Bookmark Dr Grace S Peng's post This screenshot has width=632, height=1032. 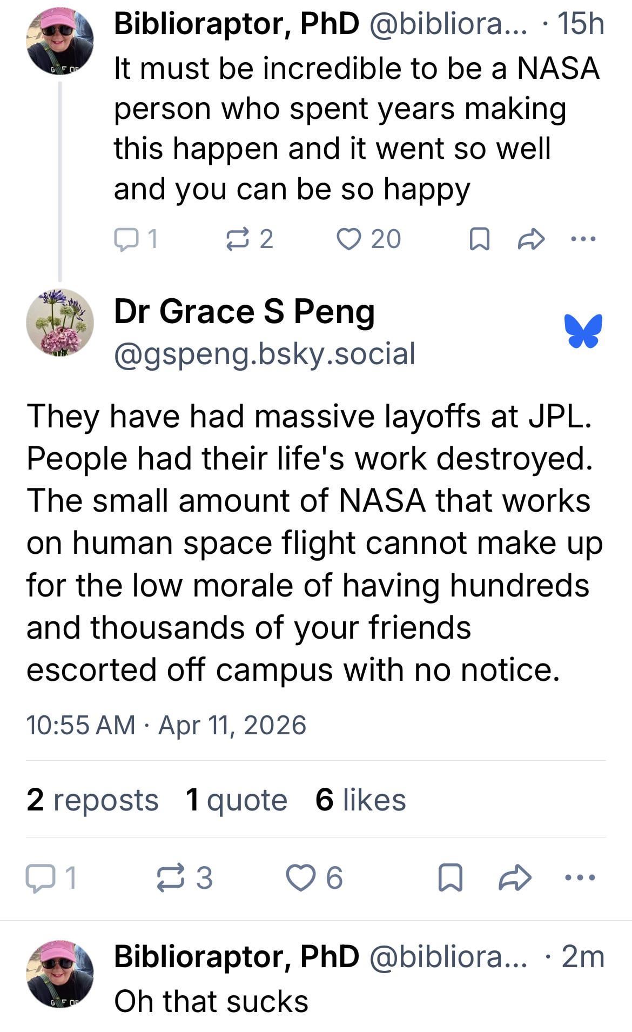(451, 877)
